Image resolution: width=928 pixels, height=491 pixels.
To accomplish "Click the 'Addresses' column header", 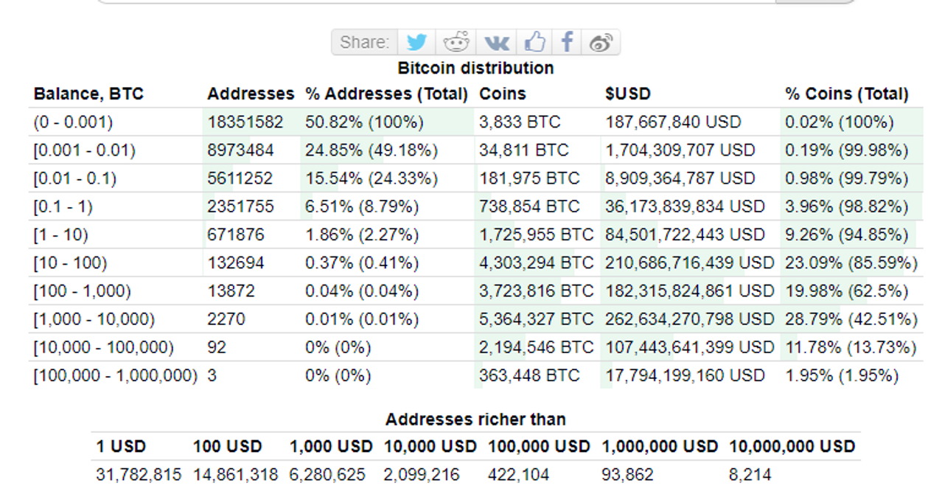I will 251,94.
